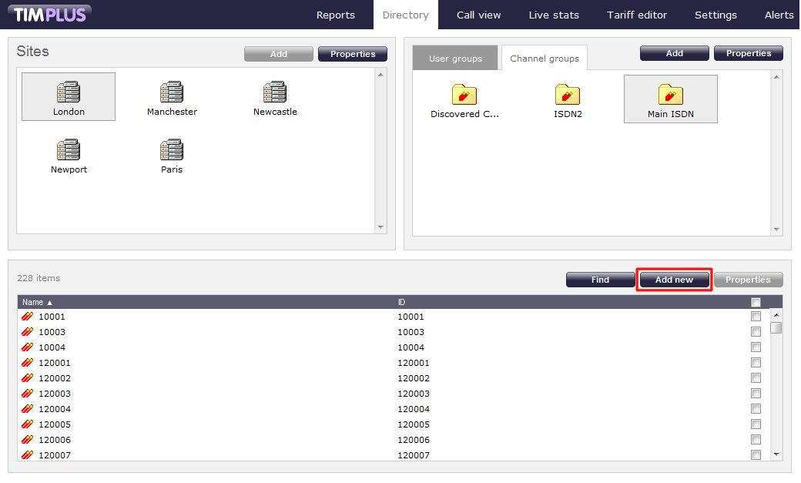The height and width of the screenshot is (483, 801).
Task: Select the London site icon
Action: 69,93
